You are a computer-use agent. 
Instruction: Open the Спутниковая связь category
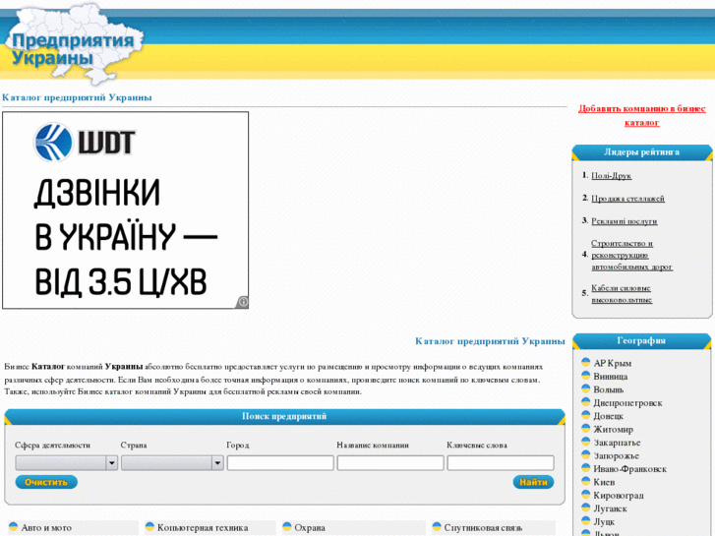pyautogui.click(x=483, y=528)
